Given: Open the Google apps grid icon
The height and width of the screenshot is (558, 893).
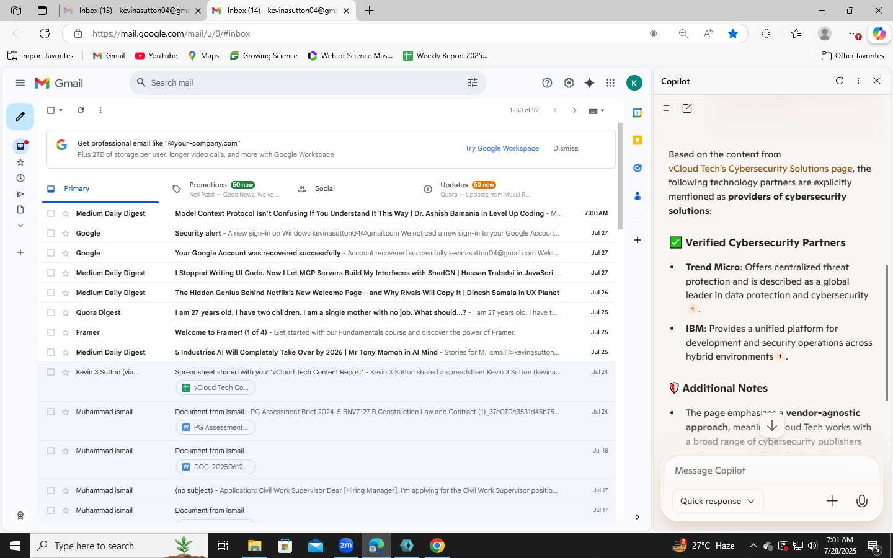Looking at the screenshot, I should point(610,83).
